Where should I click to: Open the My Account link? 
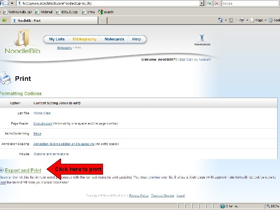(202, 59)
